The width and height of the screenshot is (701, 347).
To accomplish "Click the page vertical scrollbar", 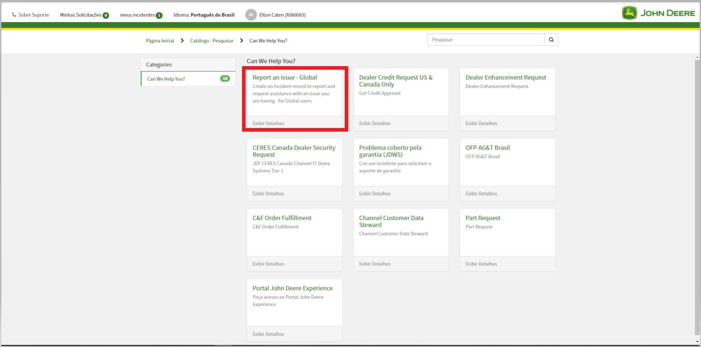I will (x=697, y=199).
